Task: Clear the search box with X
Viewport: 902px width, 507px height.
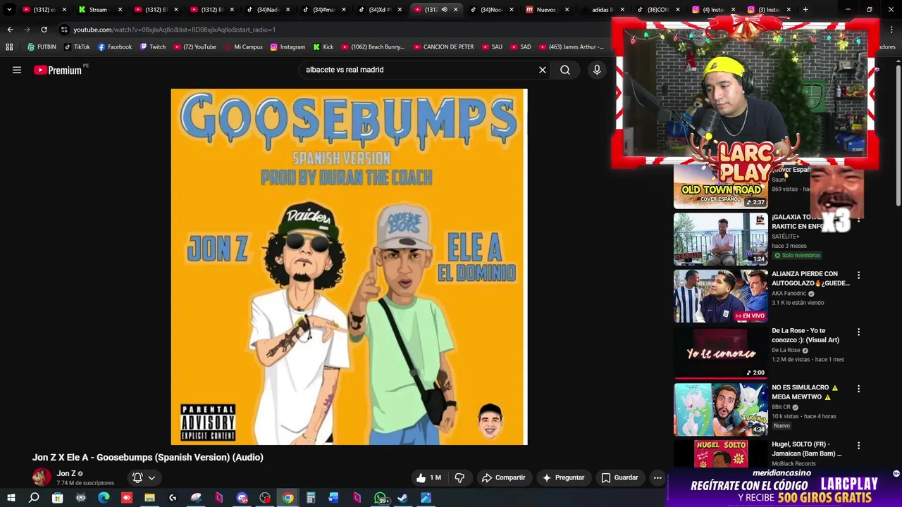Action: (543, 70)
